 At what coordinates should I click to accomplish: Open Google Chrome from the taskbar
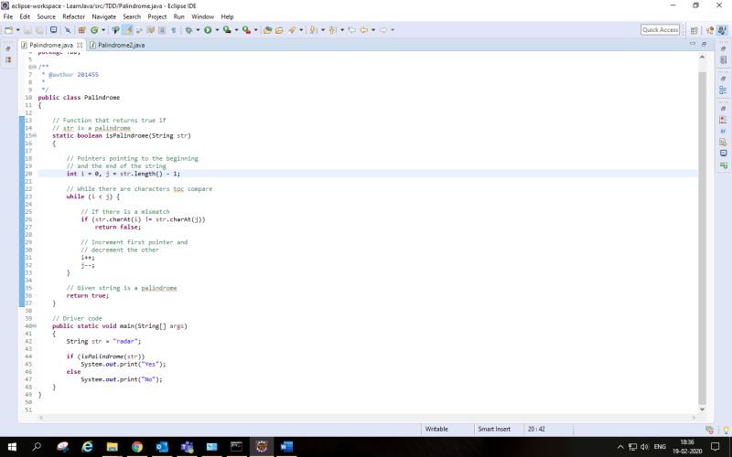tap(136, 447)
